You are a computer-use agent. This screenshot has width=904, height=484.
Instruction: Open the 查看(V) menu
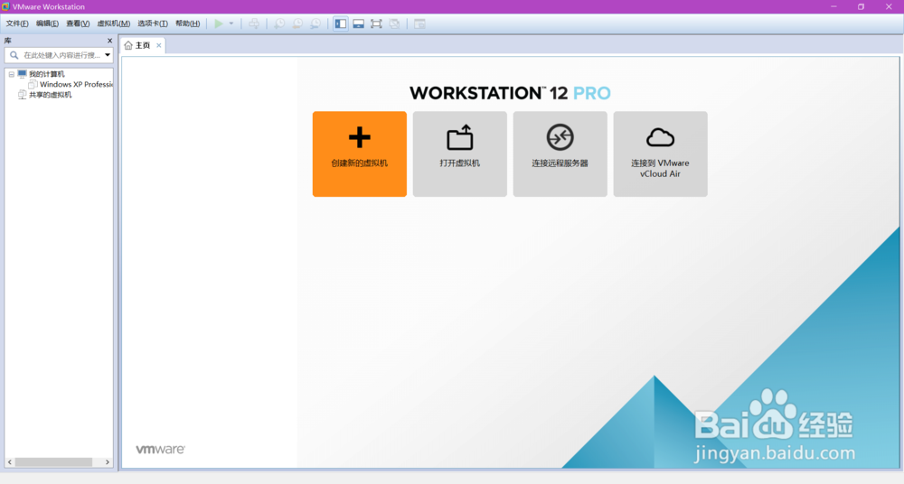tap(78, 23)
